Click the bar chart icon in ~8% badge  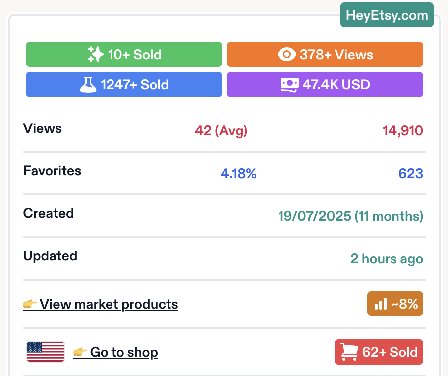point(381,304)
